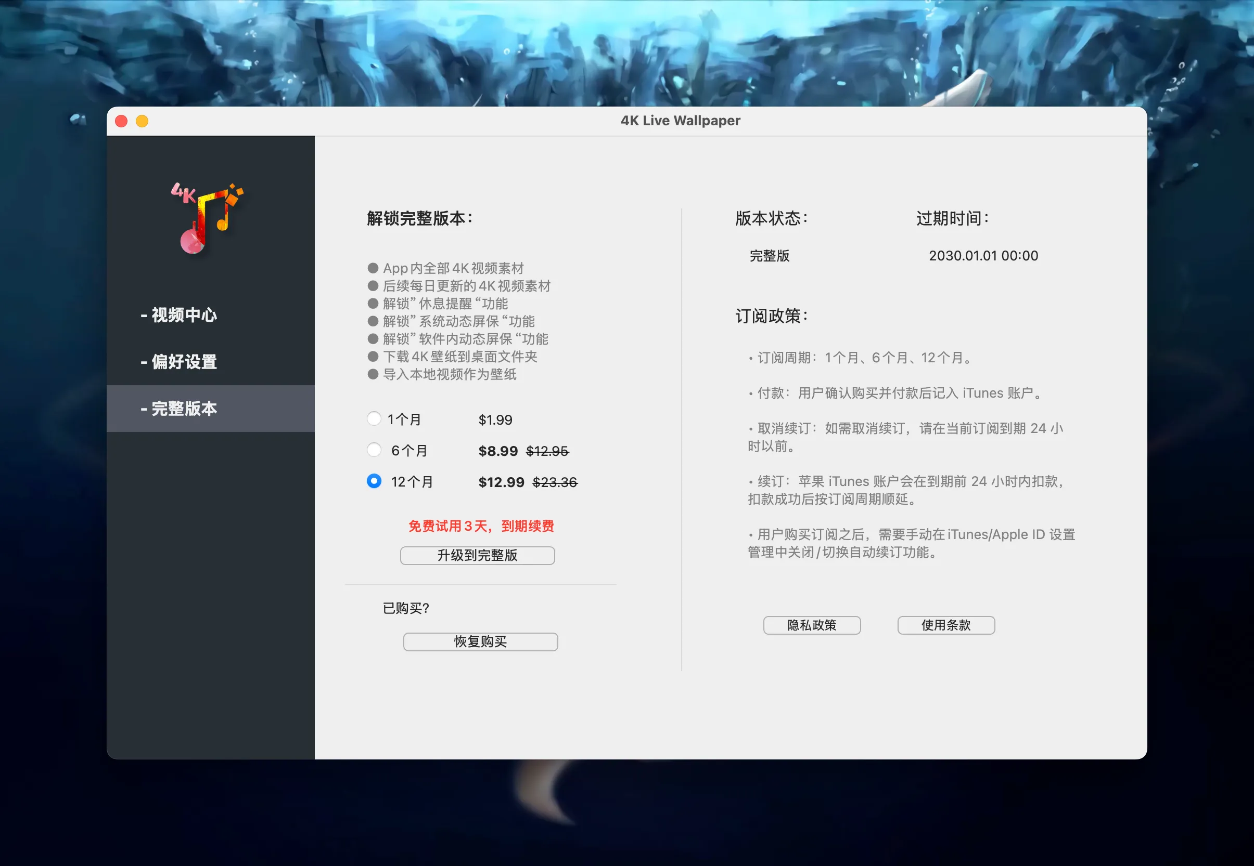Screen dimensions: 1254x866
Task: Click 恢复购买 to restore purchases
Action: (480, 641)
